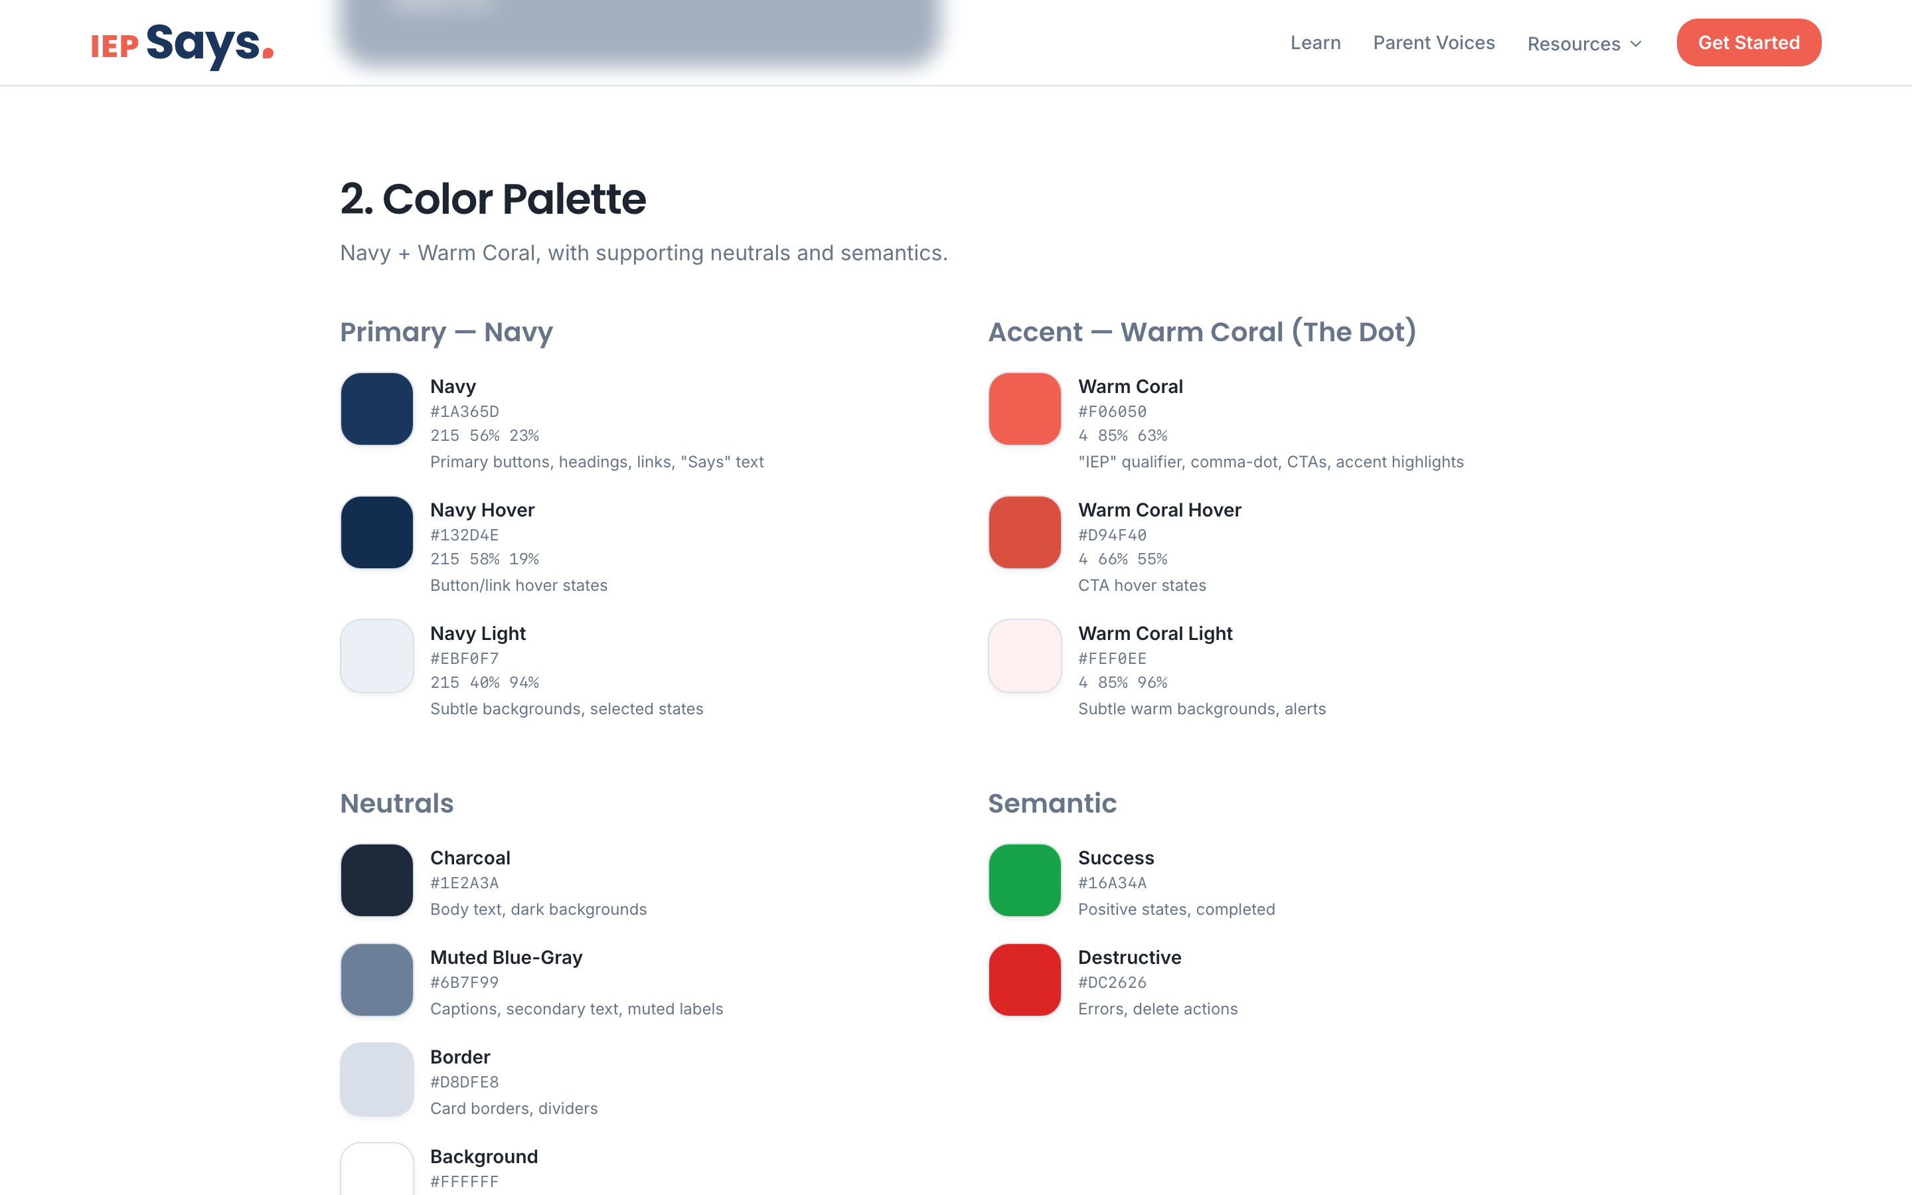Select the Border color swatch
Viewport: 1912px width, 1195px height.
(x=376, y=1079)
